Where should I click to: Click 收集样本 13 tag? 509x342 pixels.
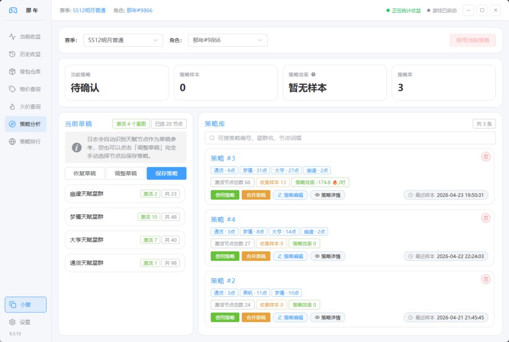click(x=273, y=182)
